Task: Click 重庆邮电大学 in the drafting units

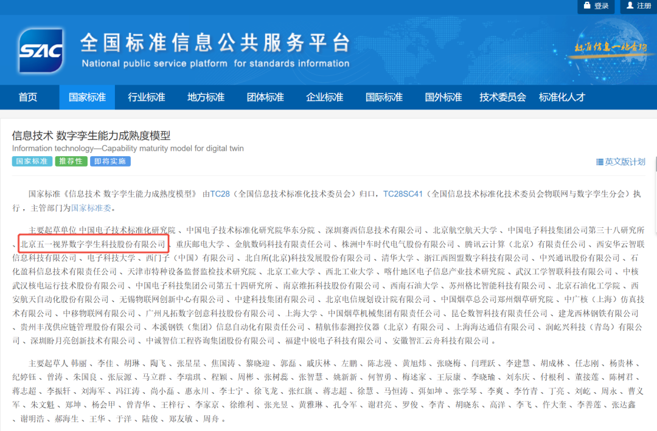Action: [x=200, y=244]
